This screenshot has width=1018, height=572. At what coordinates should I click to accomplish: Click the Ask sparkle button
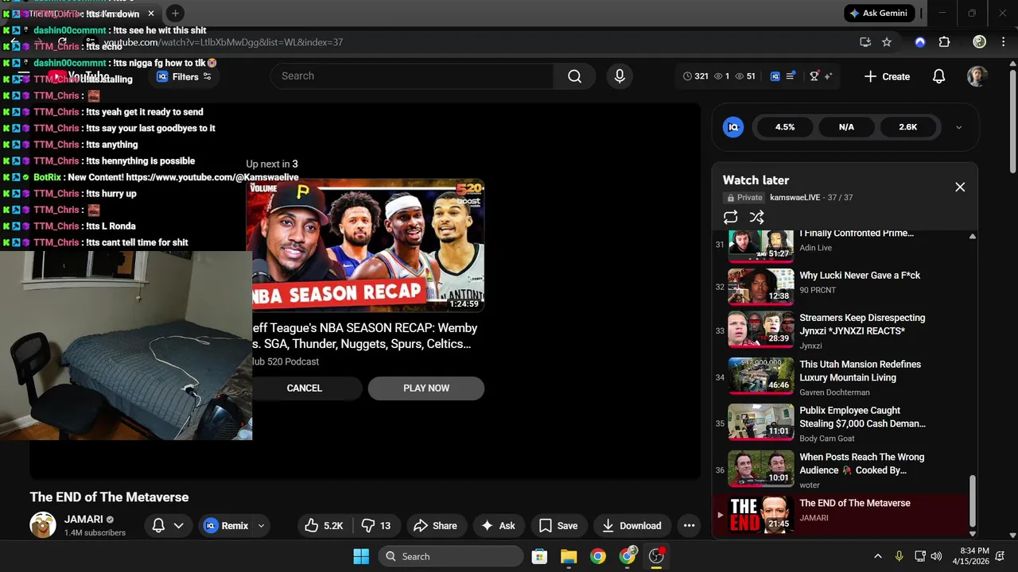pos(499,525)
